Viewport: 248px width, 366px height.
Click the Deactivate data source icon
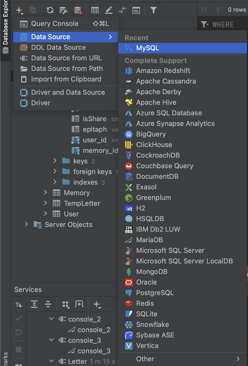(x=78, y=10)
